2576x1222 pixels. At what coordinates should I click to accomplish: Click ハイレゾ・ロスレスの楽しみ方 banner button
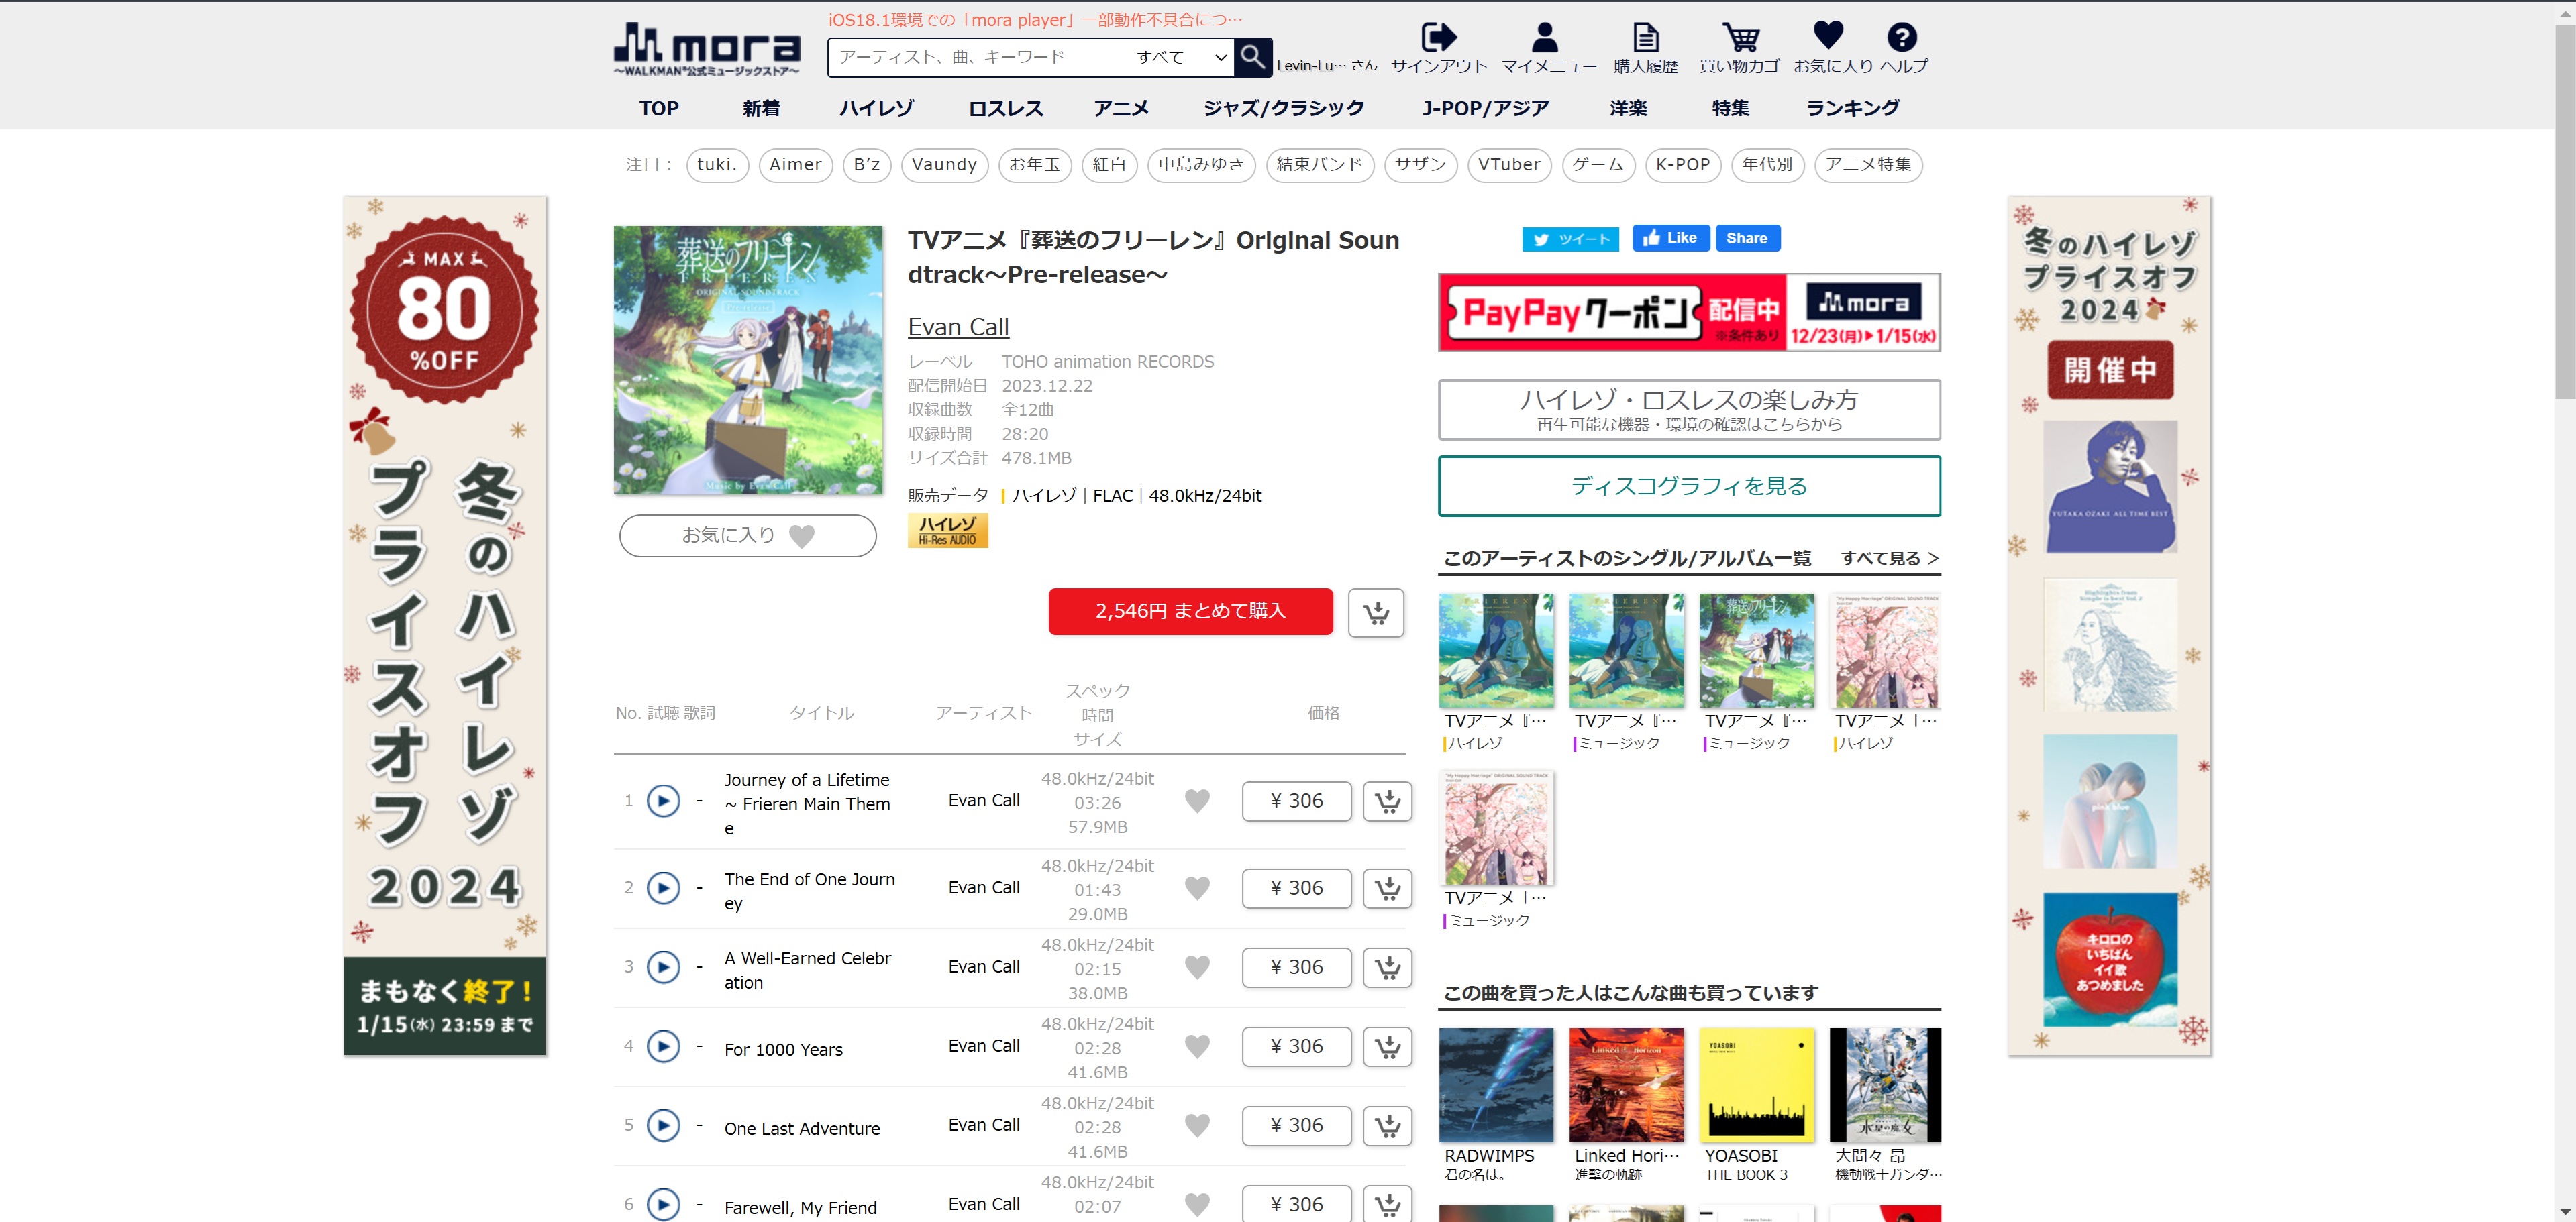(1689, 410)
